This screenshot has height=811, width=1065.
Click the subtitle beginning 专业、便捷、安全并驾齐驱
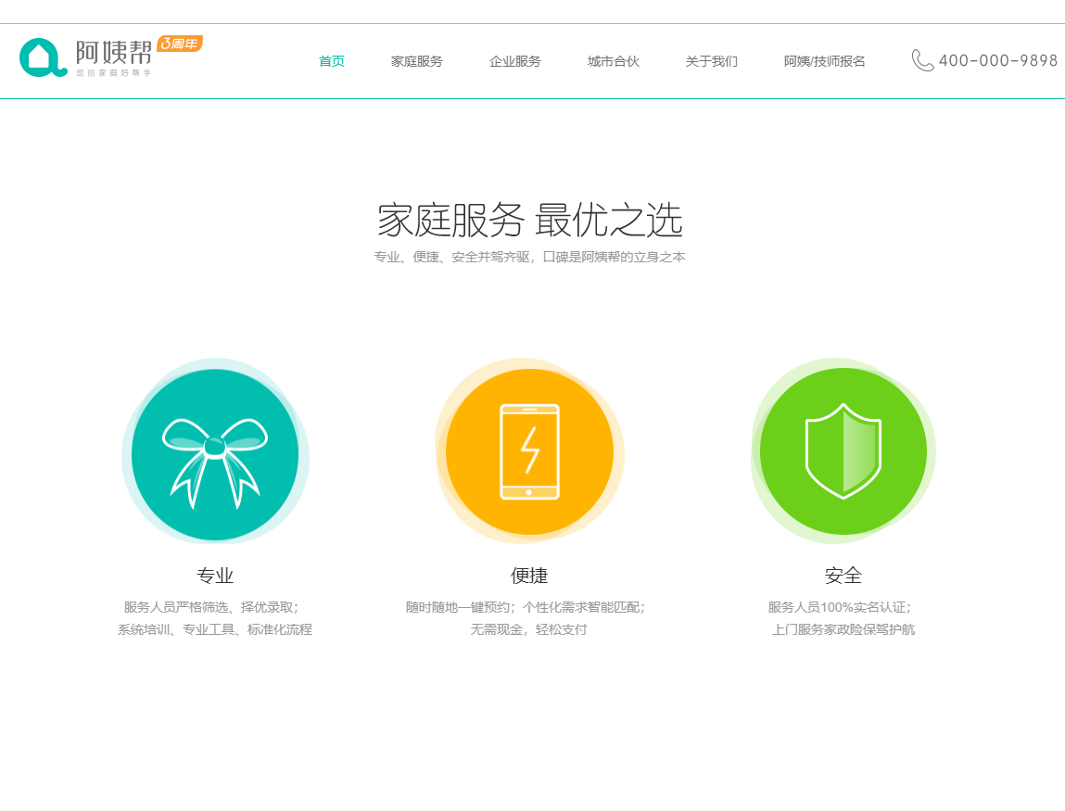click(x=529, y=257)
